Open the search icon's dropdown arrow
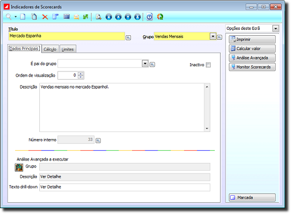The image size is (291, 214). [15, 17]
